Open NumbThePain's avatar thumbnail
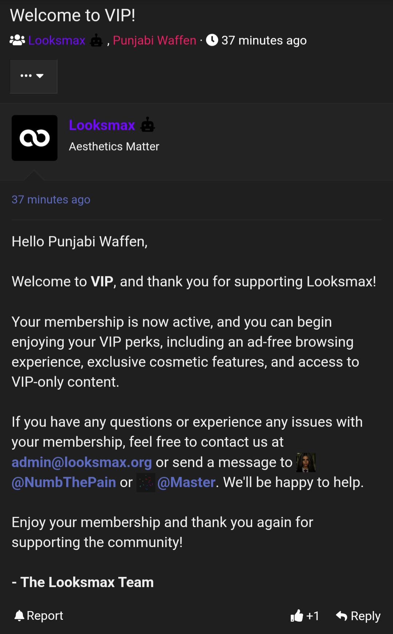This screenshot has width=393, height=634. (x=306, y=462)
